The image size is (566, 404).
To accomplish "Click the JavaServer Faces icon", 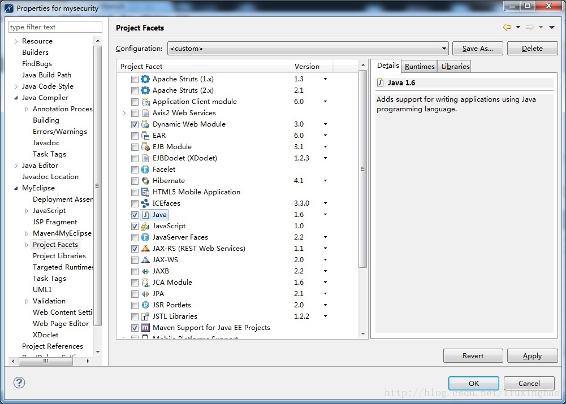I will pos(145,237).
